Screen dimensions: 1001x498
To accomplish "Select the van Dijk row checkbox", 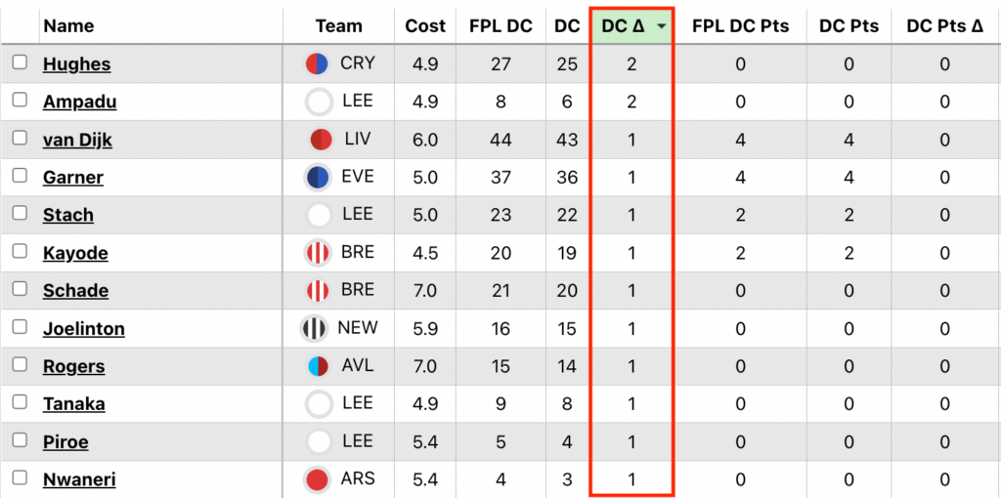I will [x=20, y=139].
